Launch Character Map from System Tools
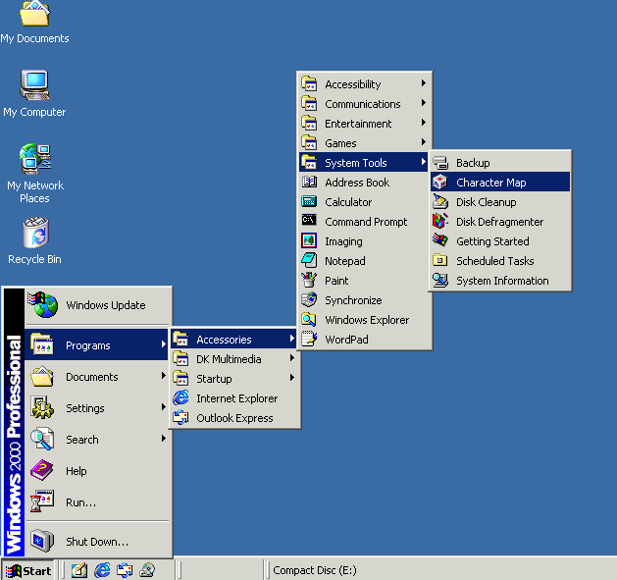 pos(490,183)
